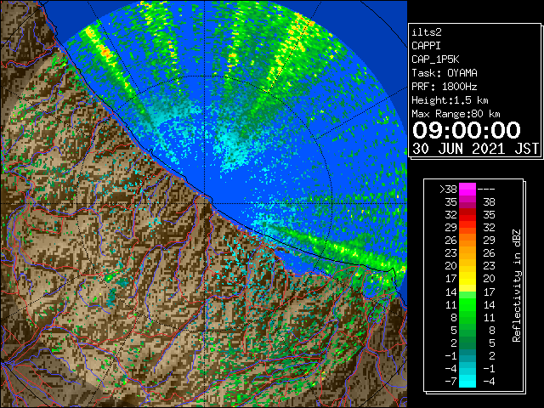
Task: Click the 'CAP_1P5K' text
Action: [435, 59]
